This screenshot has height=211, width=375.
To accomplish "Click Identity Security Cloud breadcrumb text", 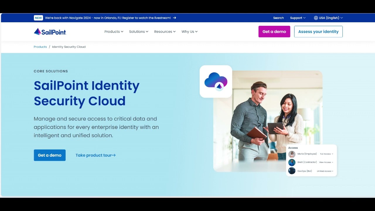I will [x=69, y=47].
